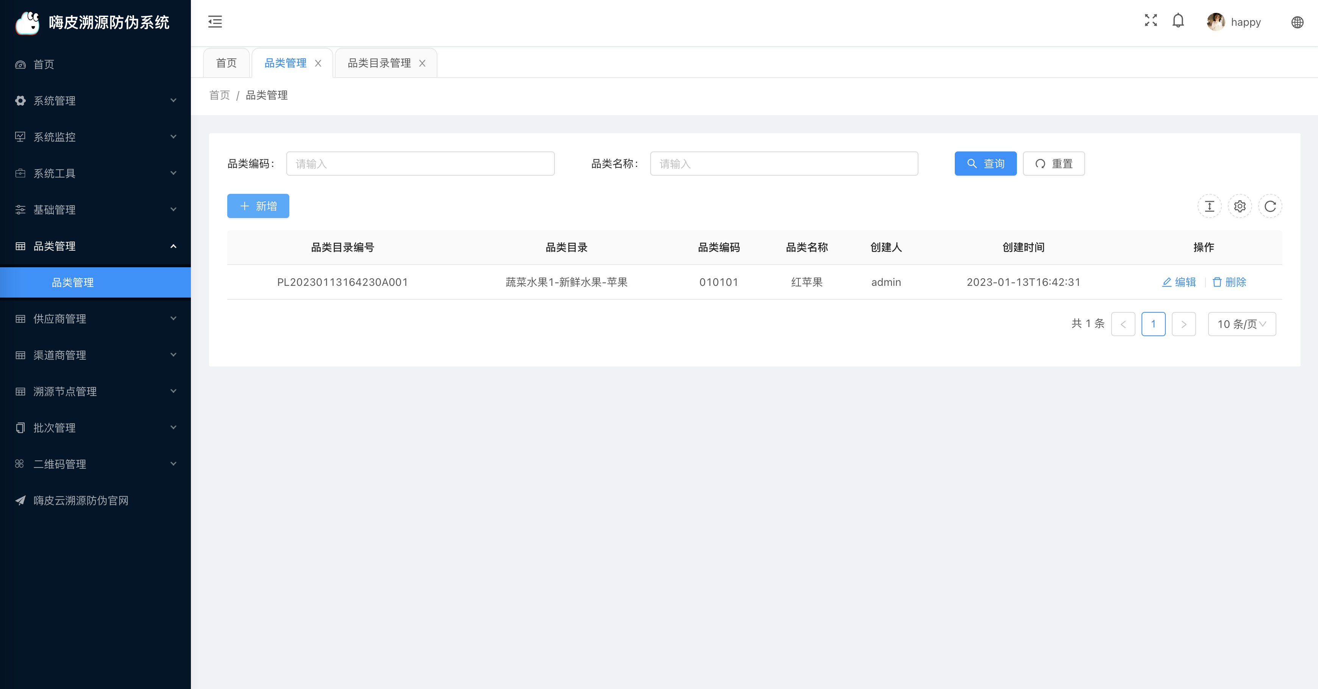Open table column settings gear

point(1240,206)
